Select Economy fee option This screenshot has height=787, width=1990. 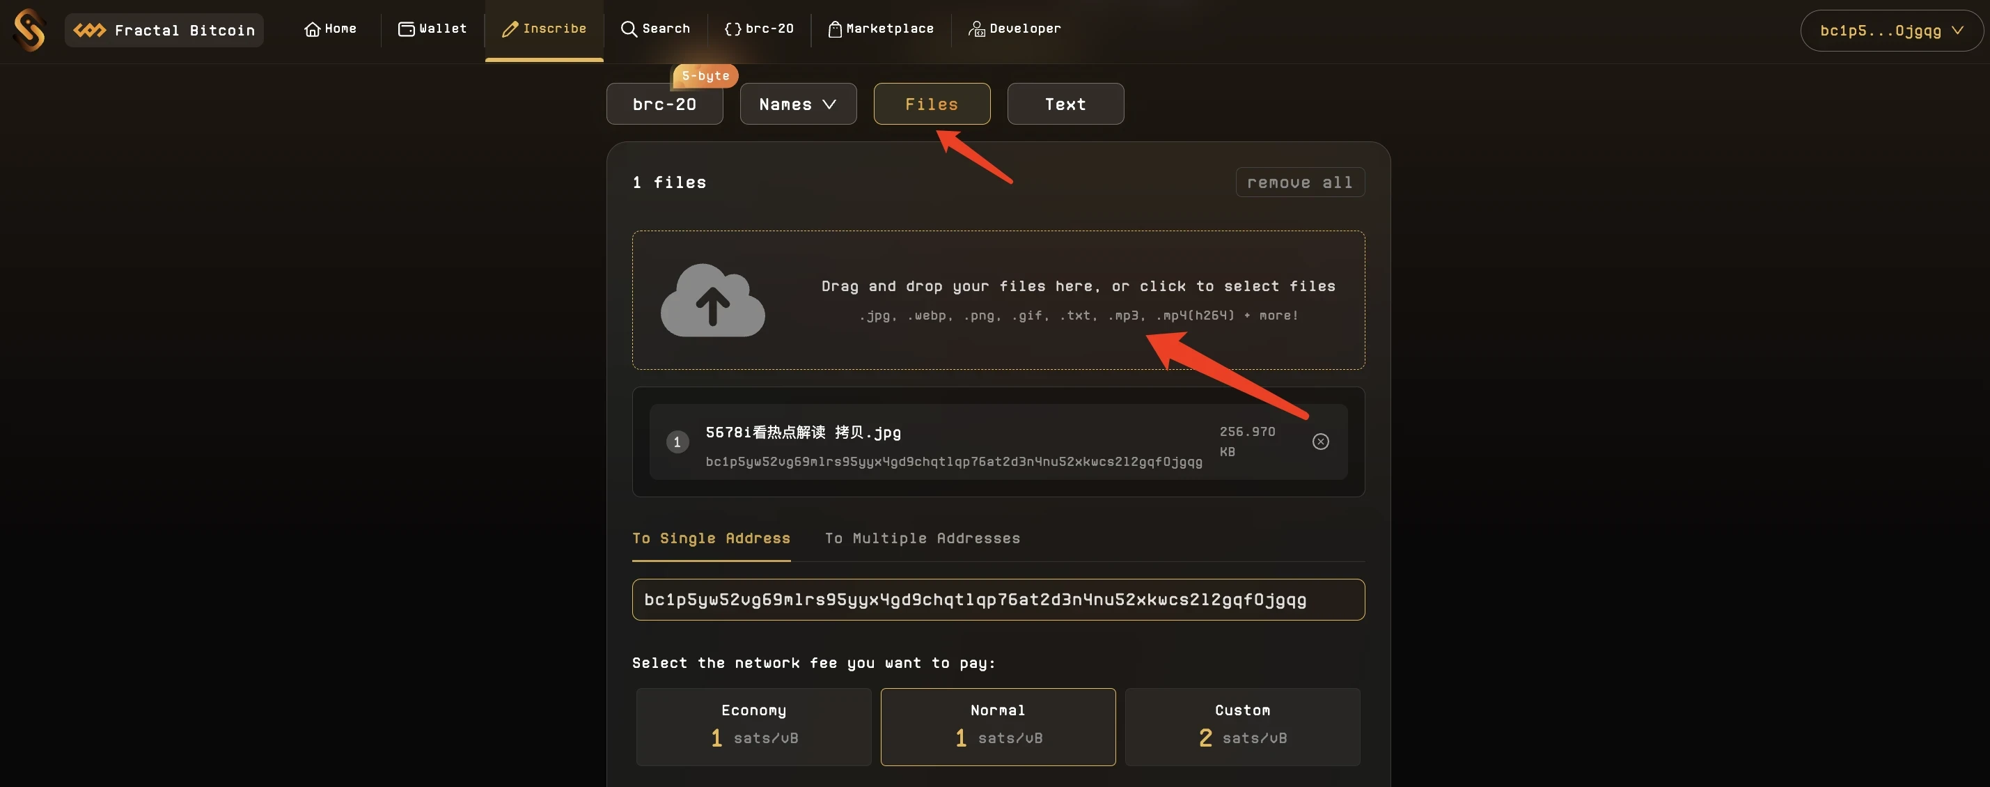[x=754, y=726]
